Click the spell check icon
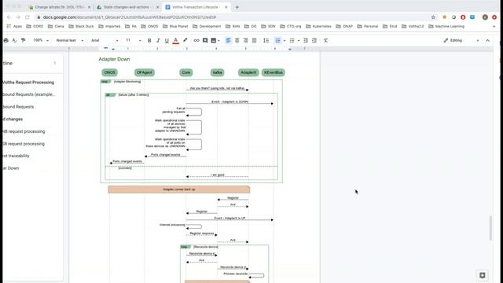 (14, 40)
